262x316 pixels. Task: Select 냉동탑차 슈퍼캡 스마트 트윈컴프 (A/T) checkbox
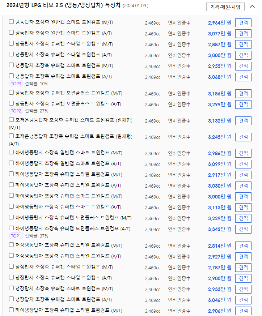[11, 76]
